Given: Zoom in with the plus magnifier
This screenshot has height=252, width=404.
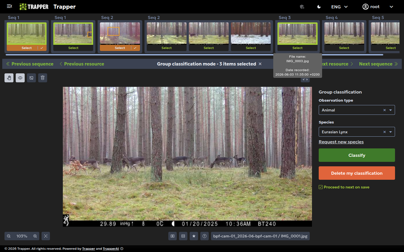Looking at the screenshot, I should [x=35, y=236].
